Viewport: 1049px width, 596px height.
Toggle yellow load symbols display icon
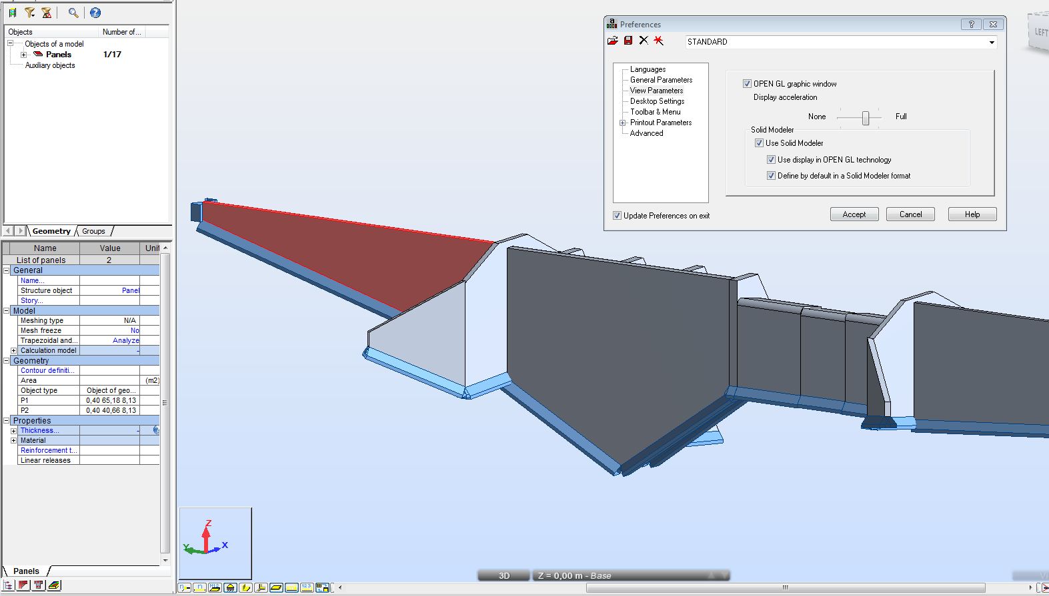291,587
